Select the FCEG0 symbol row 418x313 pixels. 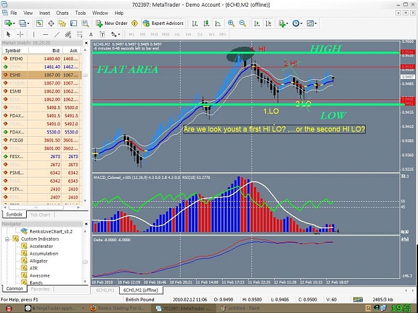point(42,140)
